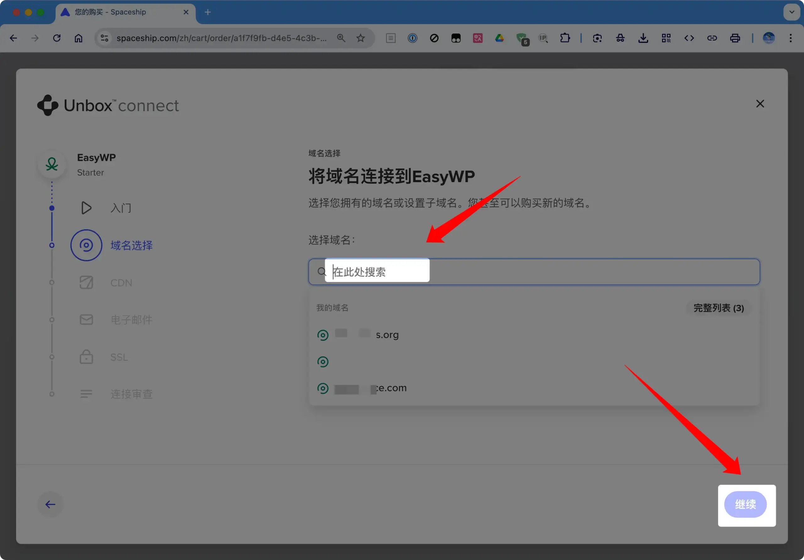Image resolution: width=804 pixels, height=560 pixels.
Task: Reload the current page
Action: (x=57, y=38)
